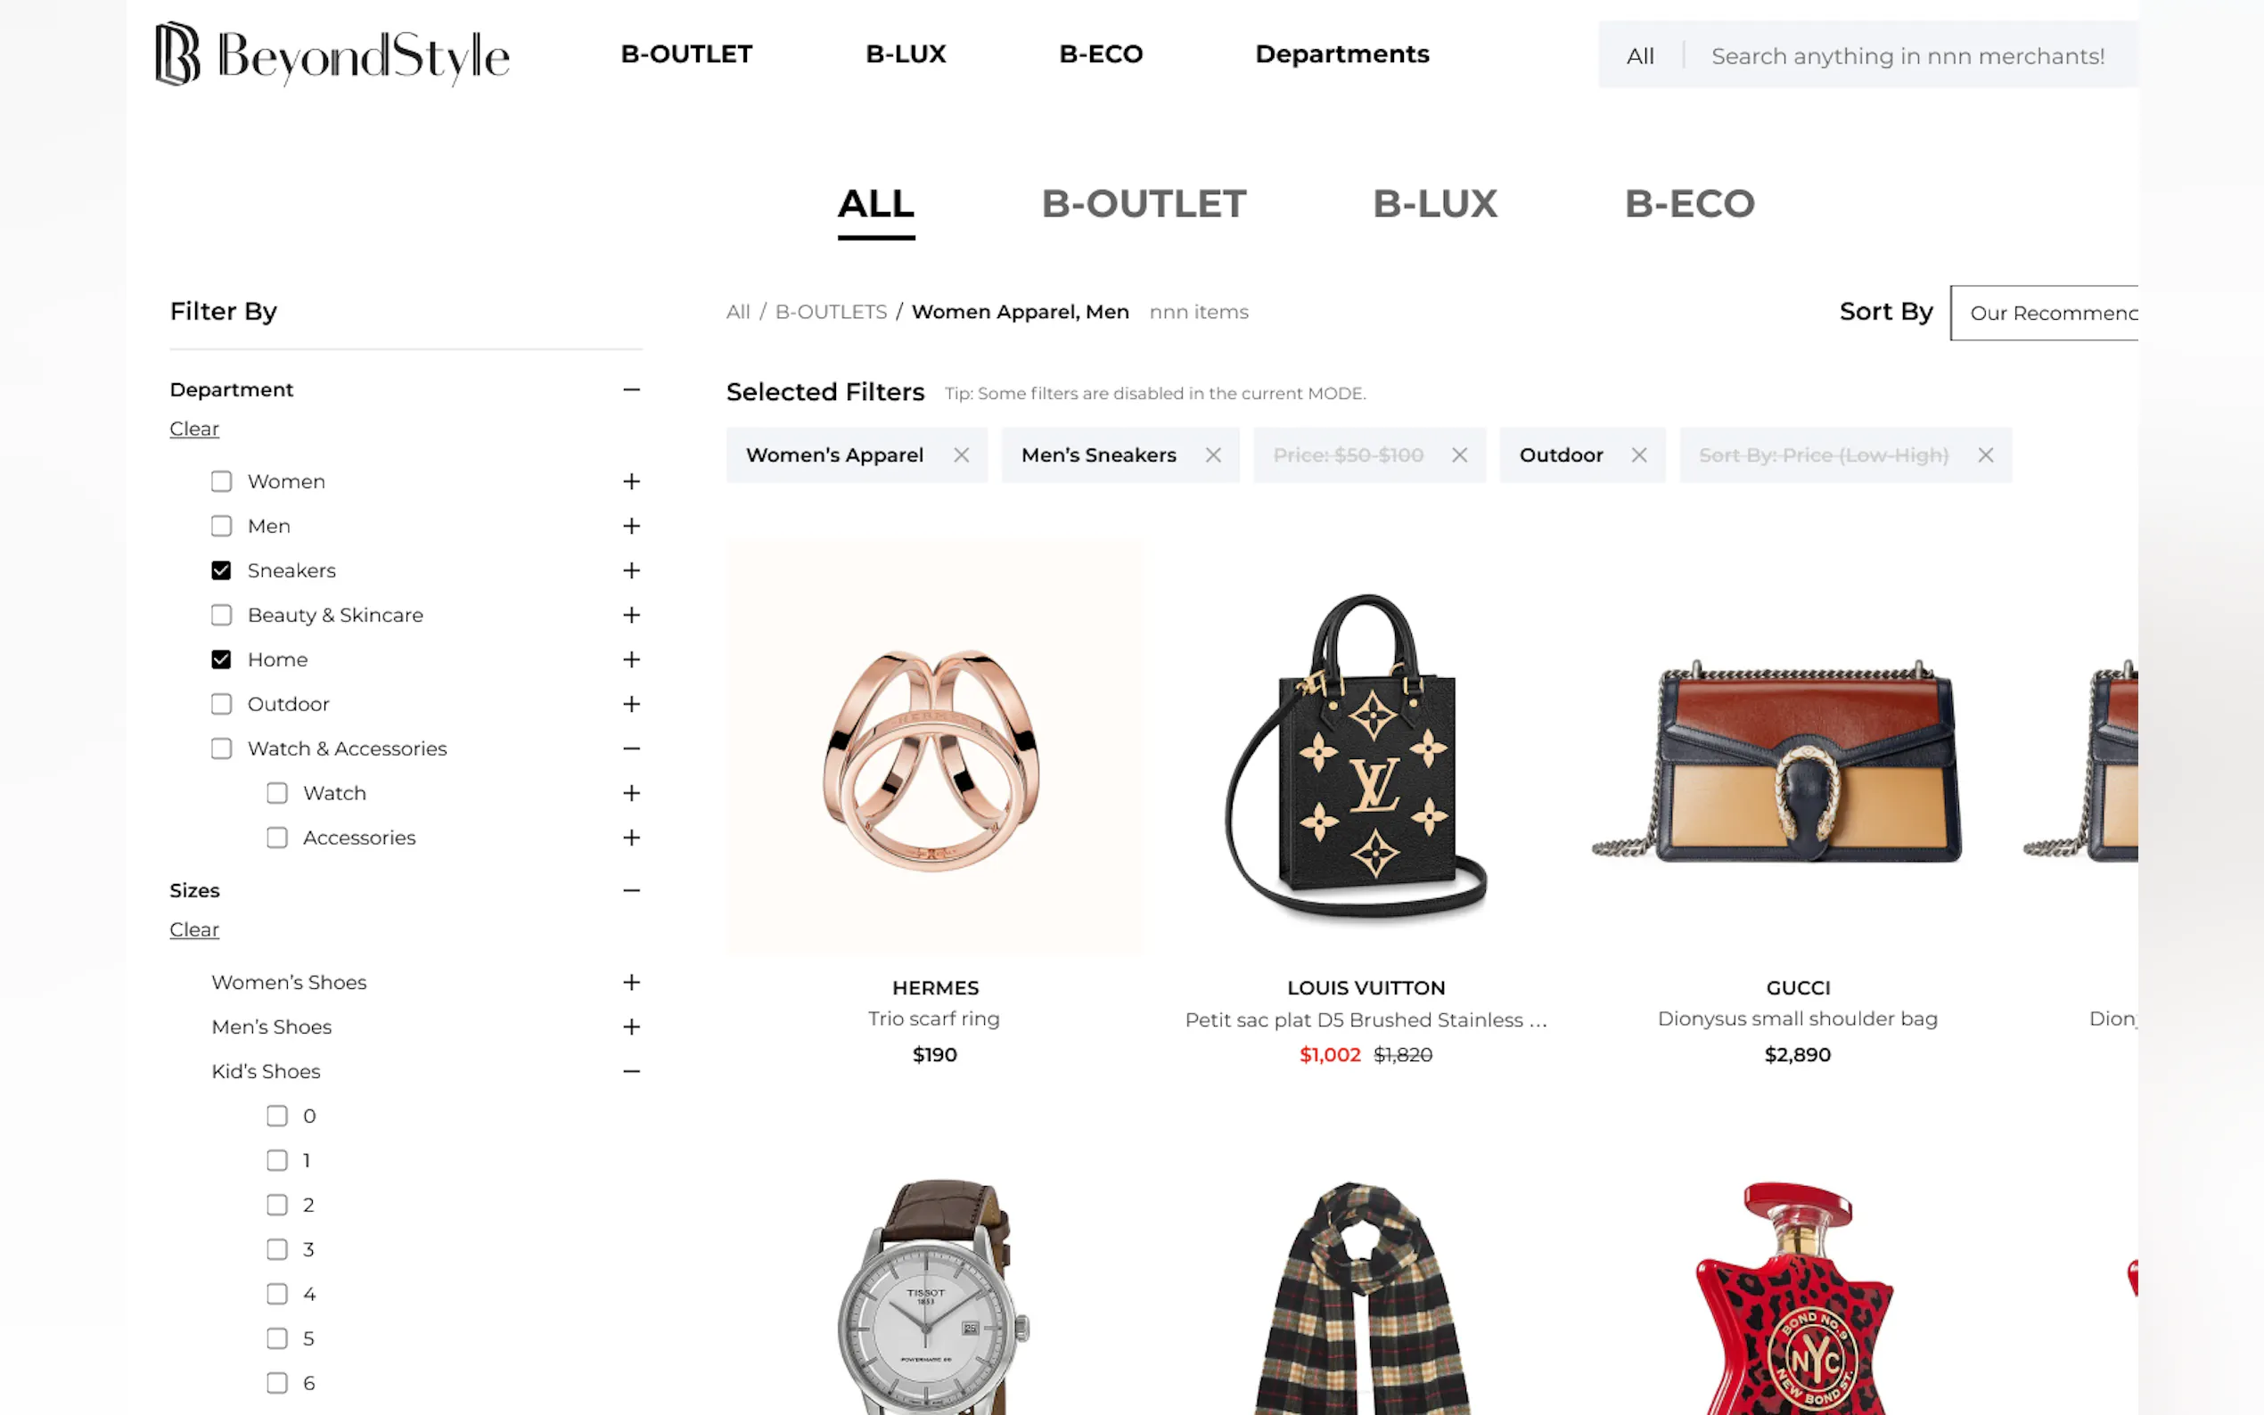Collapse the Watch & Accessories subcategory
This screenshot has width=2264, height=1415.
click(x=632, y=748)
